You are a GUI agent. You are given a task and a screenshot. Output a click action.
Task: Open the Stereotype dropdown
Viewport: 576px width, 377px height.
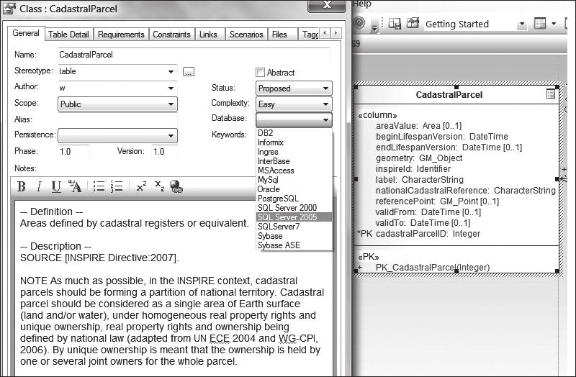coord(171,71)
